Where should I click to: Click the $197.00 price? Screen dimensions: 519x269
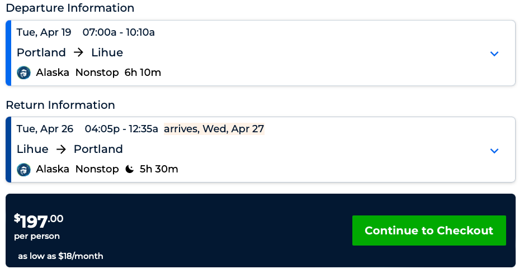(39, 220)
